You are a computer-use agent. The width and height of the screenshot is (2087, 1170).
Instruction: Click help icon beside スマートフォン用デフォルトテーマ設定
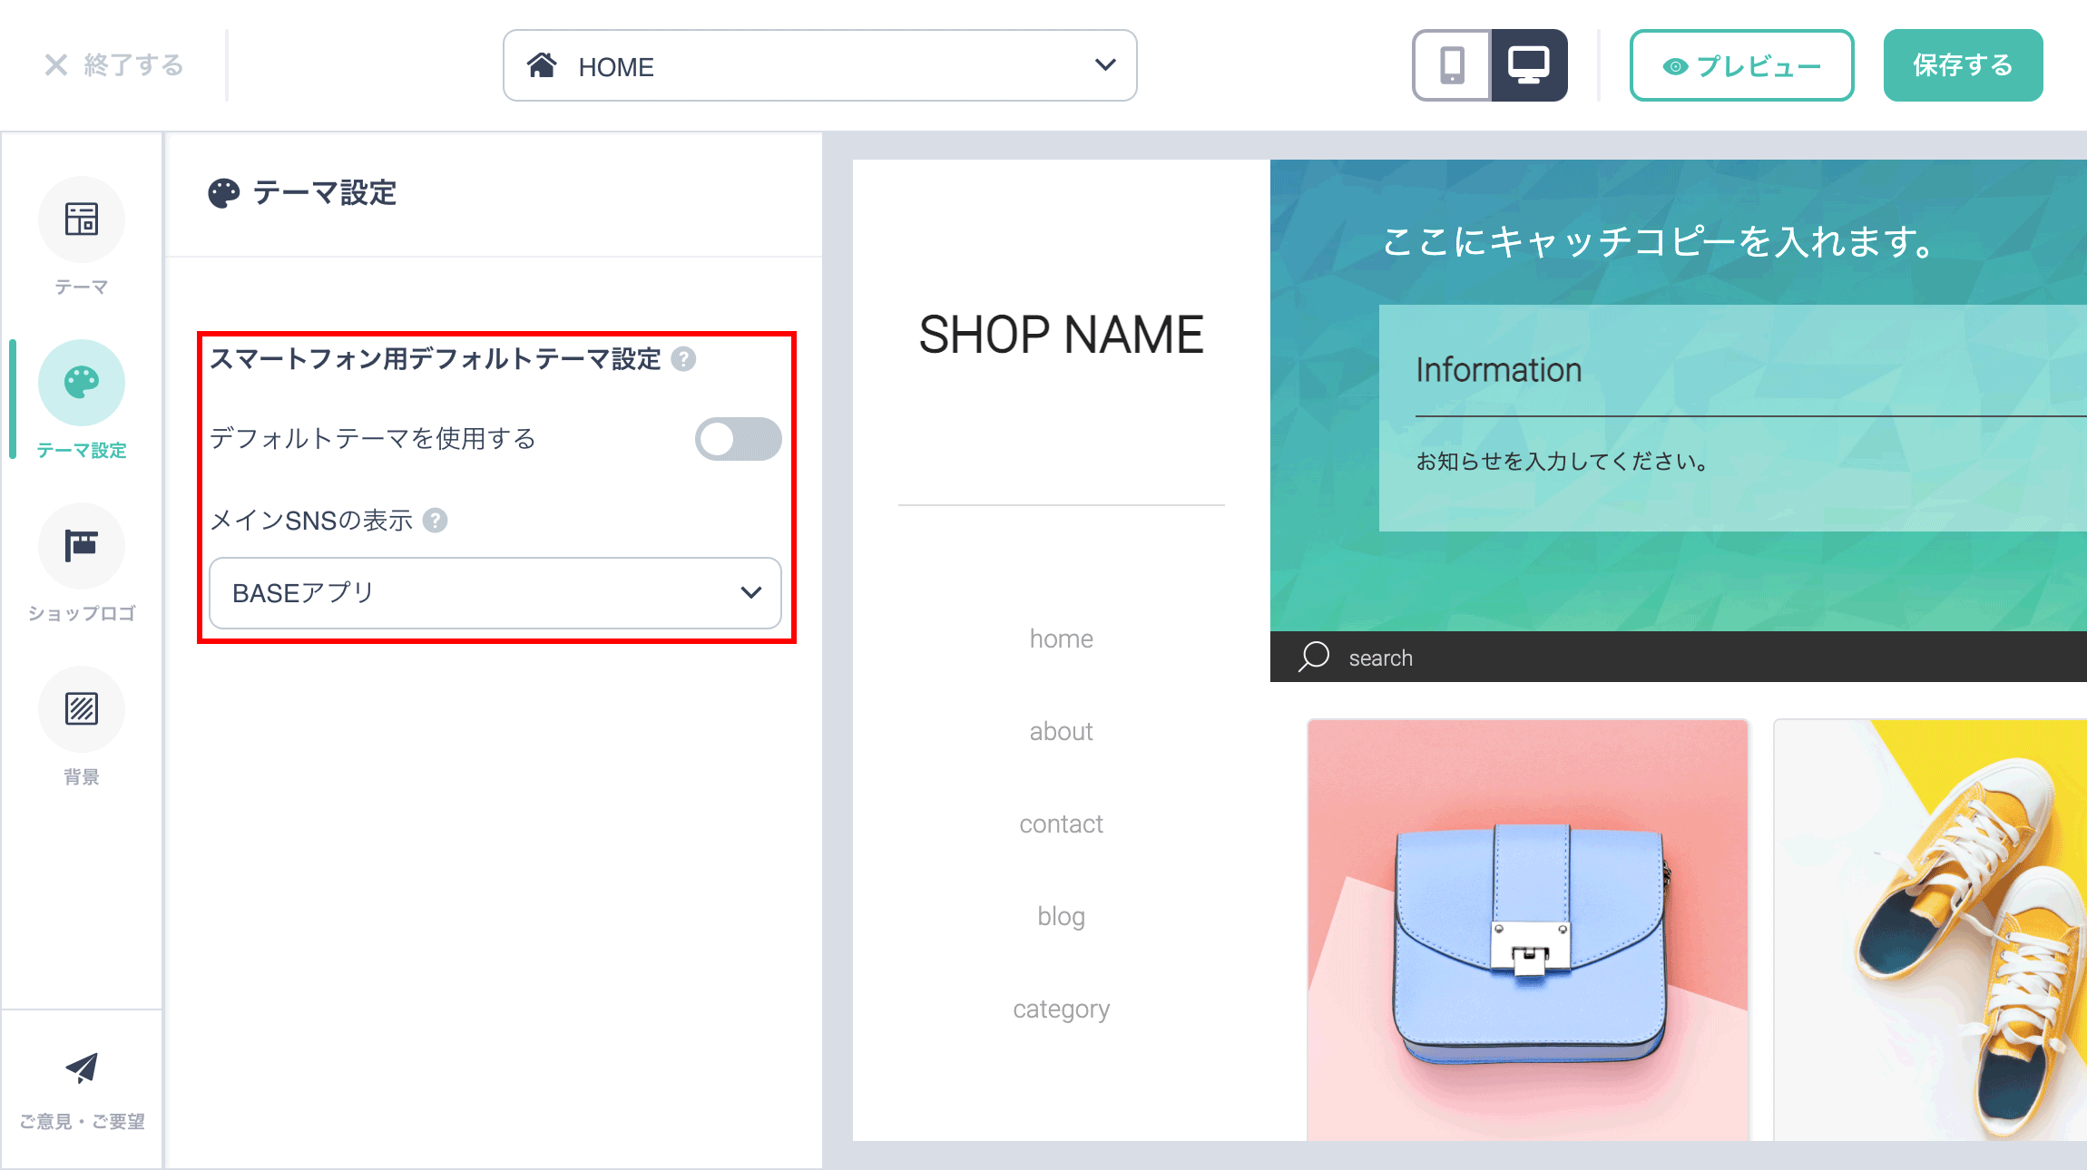[683, 359]
